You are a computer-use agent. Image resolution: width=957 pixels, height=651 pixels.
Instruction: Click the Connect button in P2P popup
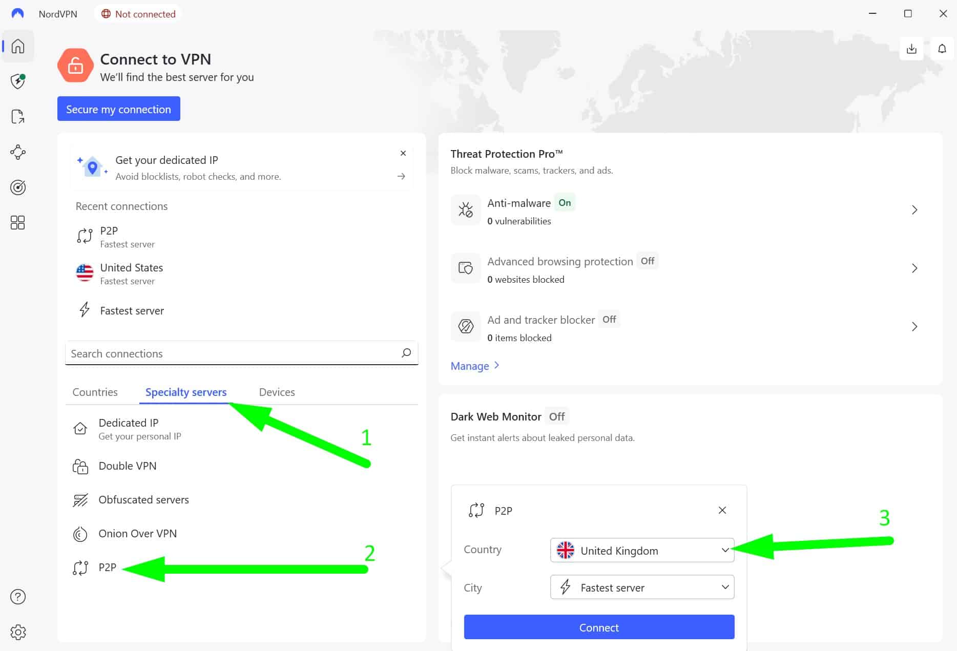point(599,627)
